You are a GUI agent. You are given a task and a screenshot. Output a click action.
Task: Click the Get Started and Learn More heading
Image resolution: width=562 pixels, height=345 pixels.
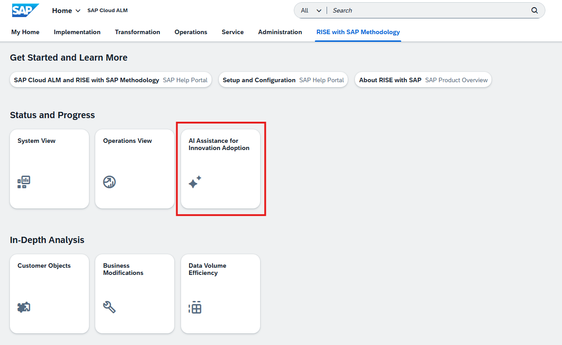click(x=69, y=57)
